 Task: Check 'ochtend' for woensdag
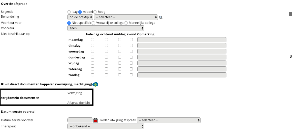point(106,51)
